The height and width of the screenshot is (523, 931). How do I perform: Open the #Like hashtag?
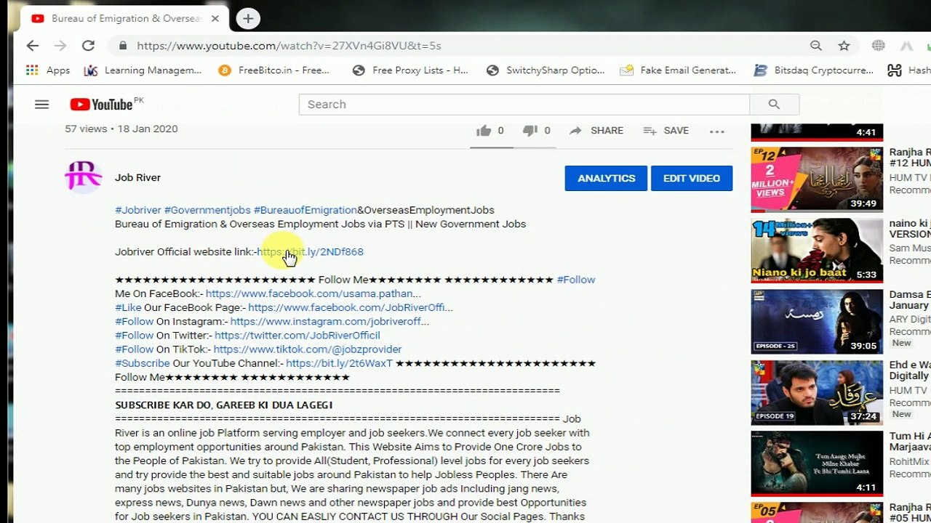coord(128,307)
